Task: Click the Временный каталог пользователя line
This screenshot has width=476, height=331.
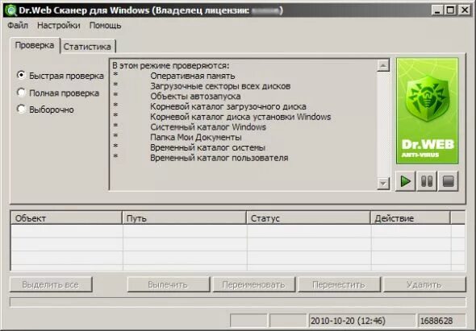Action: (x=219, y=158)
